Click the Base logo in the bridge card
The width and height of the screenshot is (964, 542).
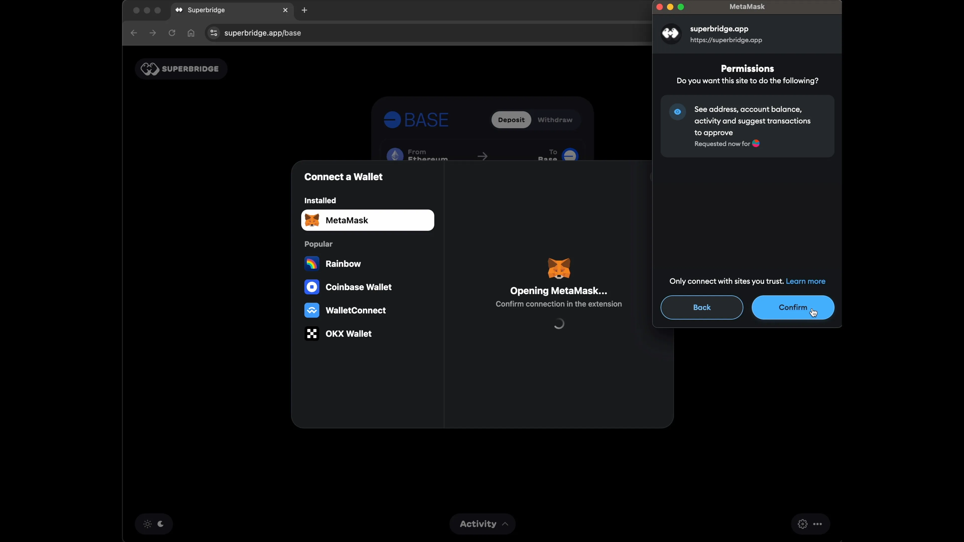click(416, 120)
